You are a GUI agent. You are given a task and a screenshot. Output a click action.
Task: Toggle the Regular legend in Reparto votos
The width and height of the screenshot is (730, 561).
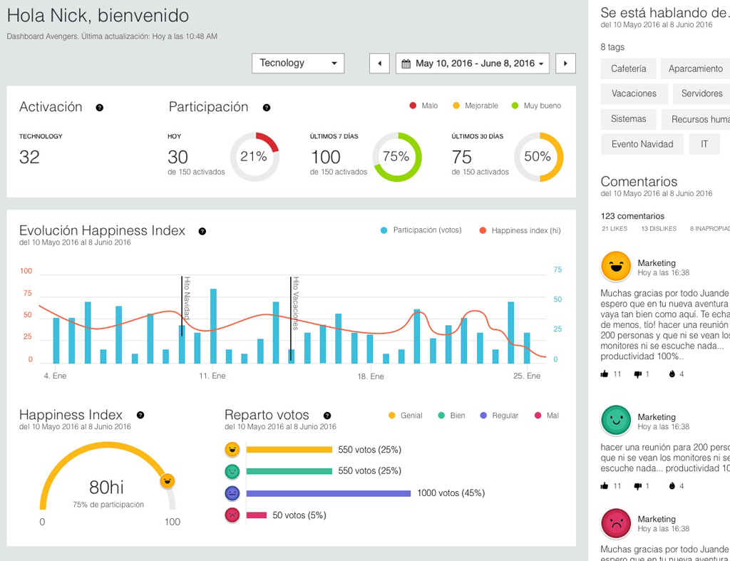(x=499, y=416)
